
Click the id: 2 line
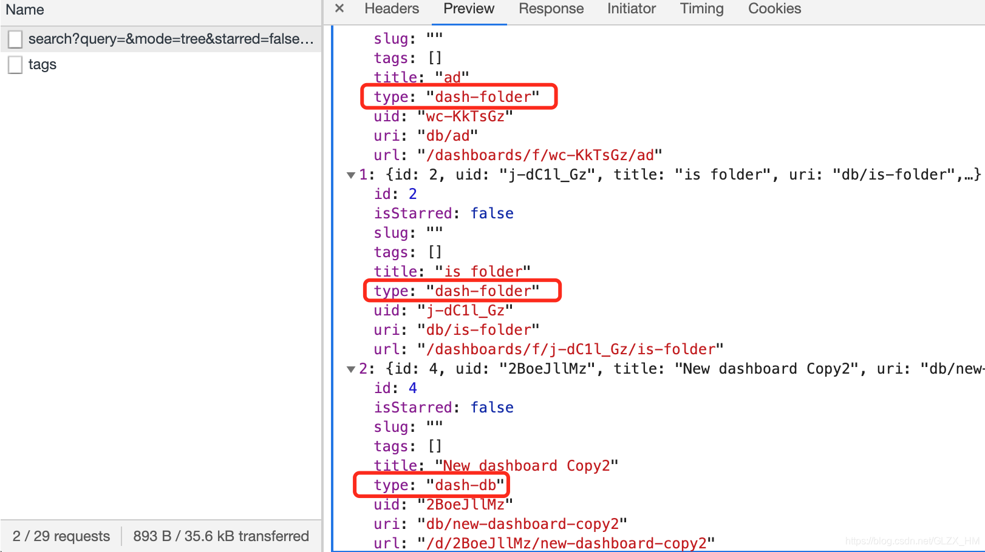(395, 194)
